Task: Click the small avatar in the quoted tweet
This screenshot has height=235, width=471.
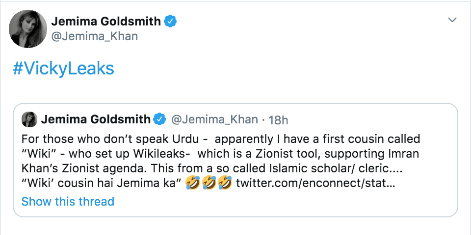Action: click(x=28, y=119)
